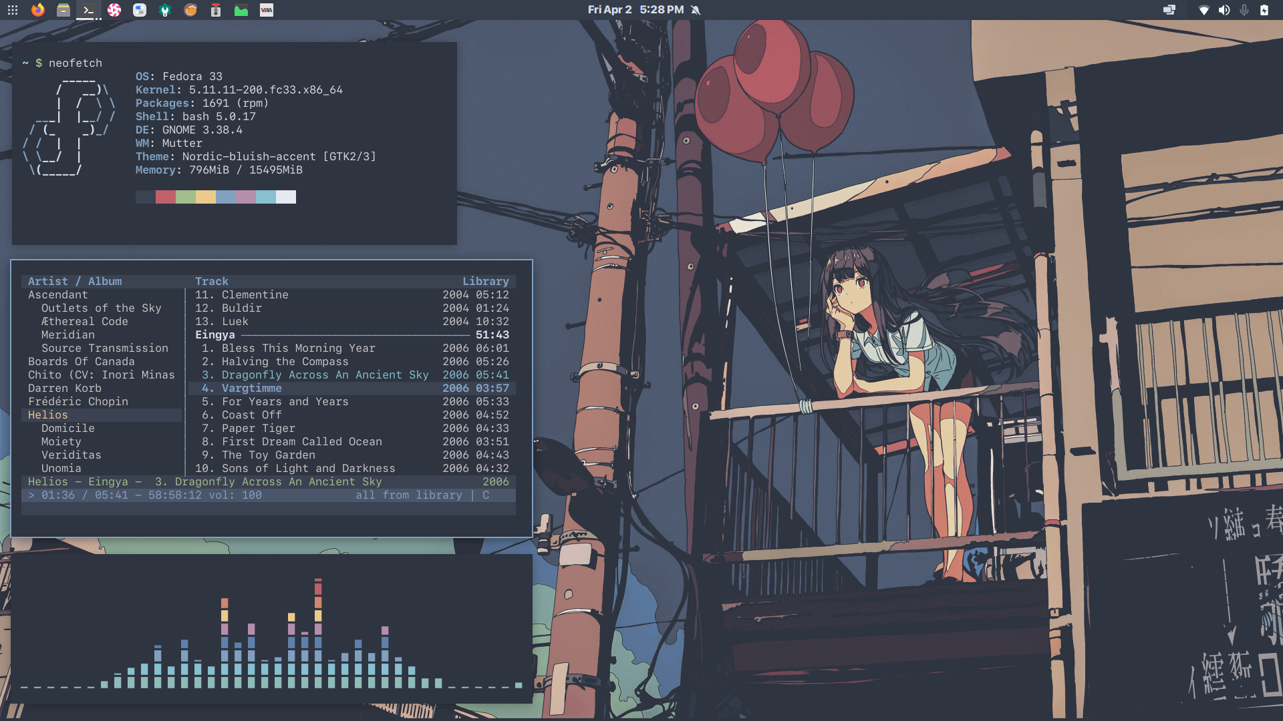The height and width of the screenshot is (721, 1283).
Task: Click the 'all from library' status text
Action: [x=409, y=495]
